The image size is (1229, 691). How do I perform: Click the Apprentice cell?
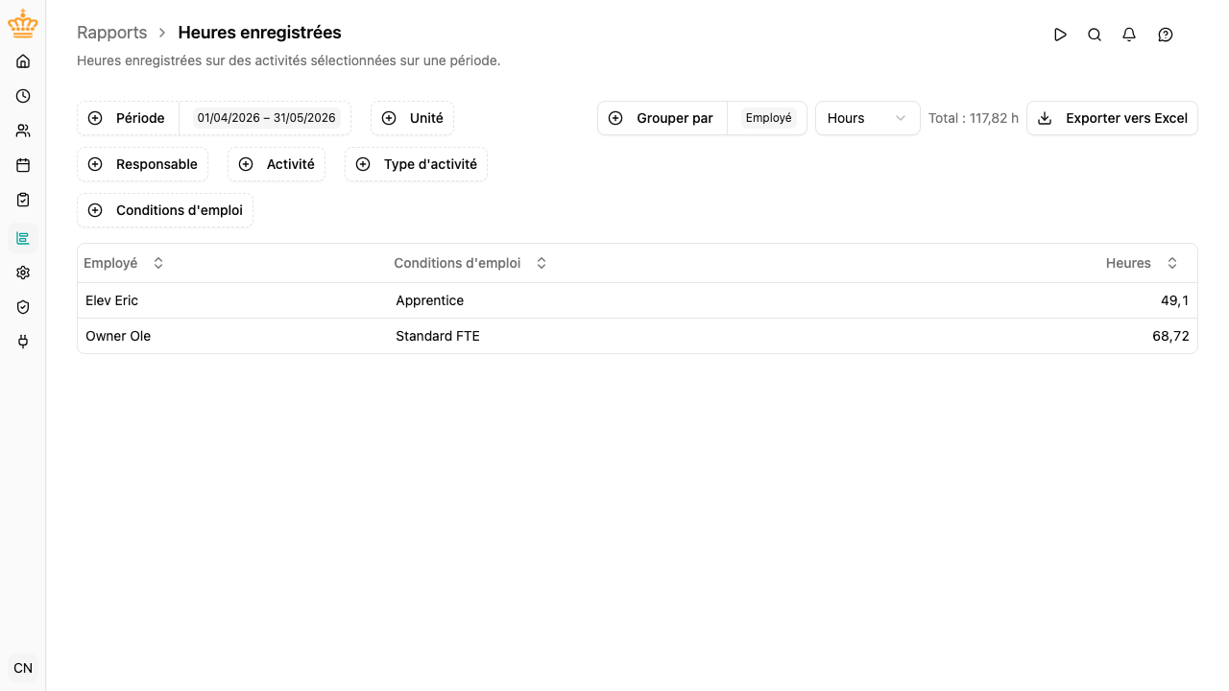pos(430,300)
